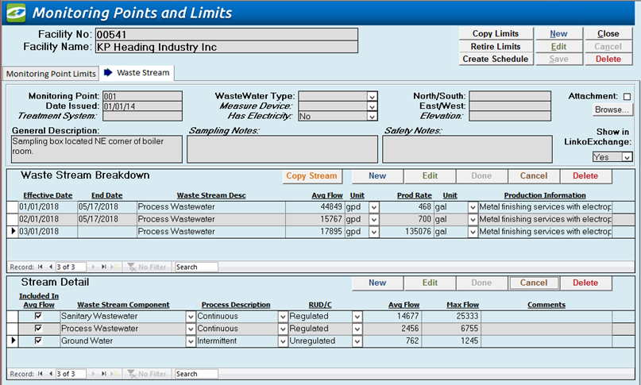This screenshot has height=385, width=641.
Task: Click New in Stream Detail section
Action: pos(377,283)
